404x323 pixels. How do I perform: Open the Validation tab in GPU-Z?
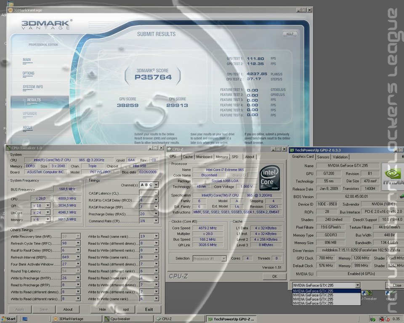click(340, 157)
